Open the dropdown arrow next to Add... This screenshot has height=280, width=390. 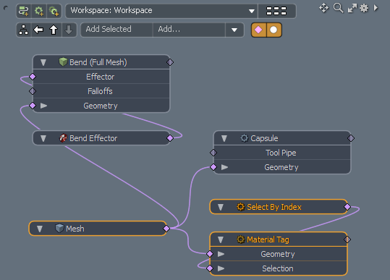click(234, 30)
